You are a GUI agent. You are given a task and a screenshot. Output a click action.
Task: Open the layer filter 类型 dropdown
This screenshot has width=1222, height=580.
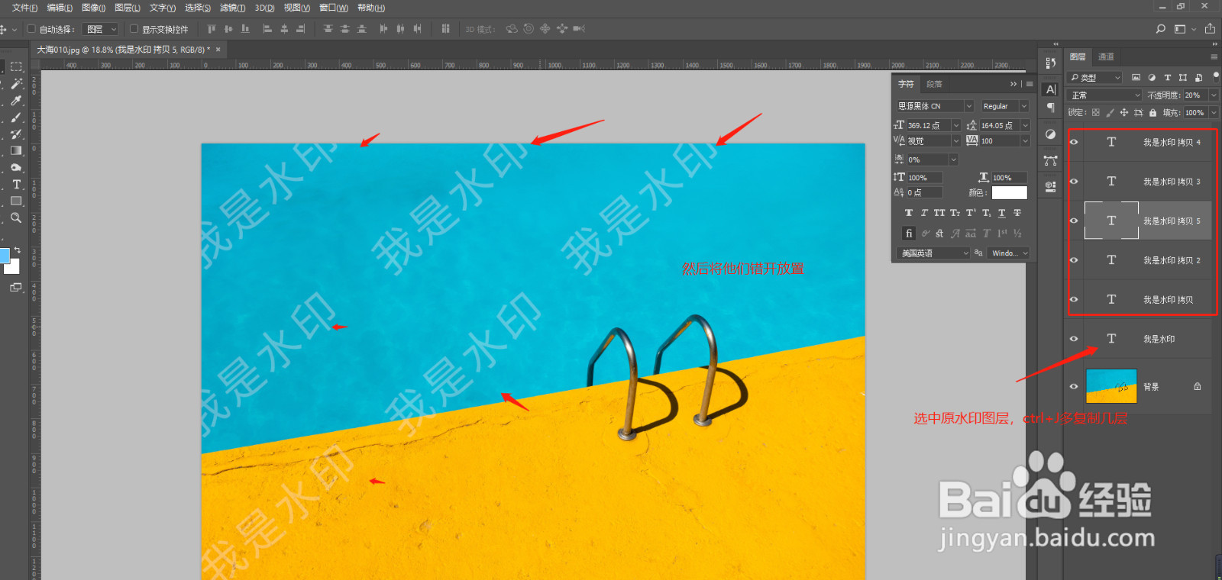pyautogui.click(x=1095, y=78)
